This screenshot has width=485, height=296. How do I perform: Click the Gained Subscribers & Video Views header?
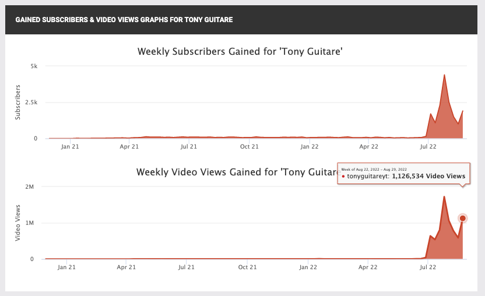(124, 20)
